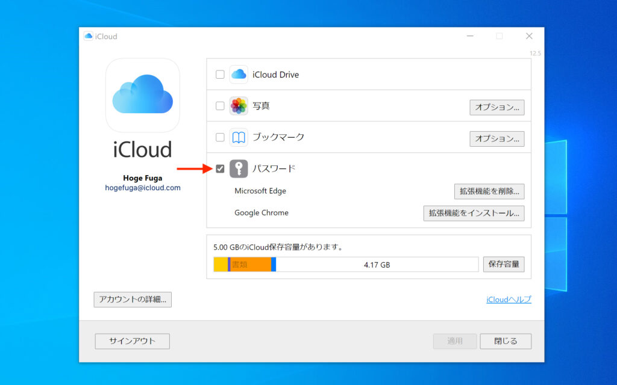Open the iCloudヘルプ link
The image size is (617, 385).
tap(510, 300)
